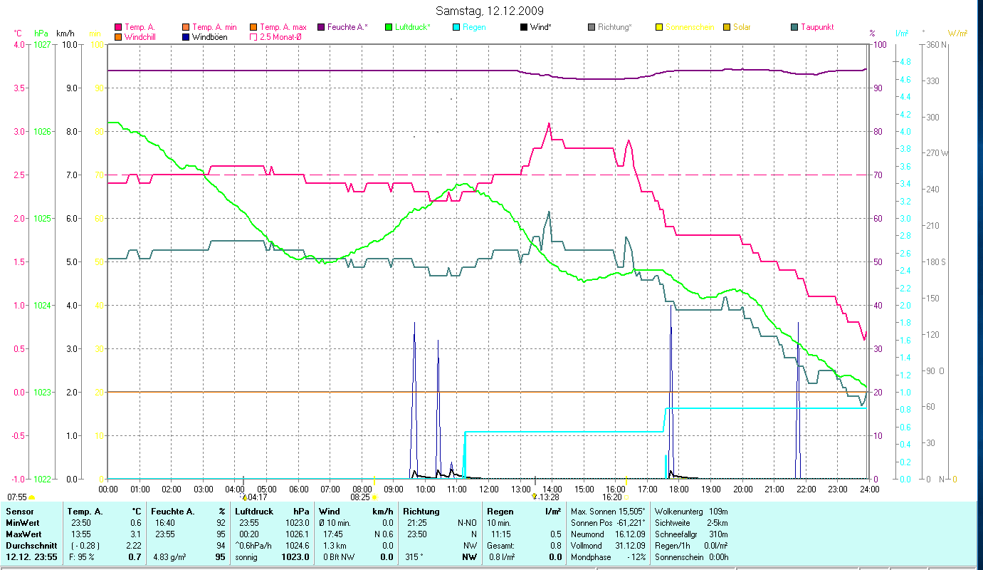This screenshot has height=570, width=983.
Task: Click the Sonnenschein legend label
Action: pos(690,27)
